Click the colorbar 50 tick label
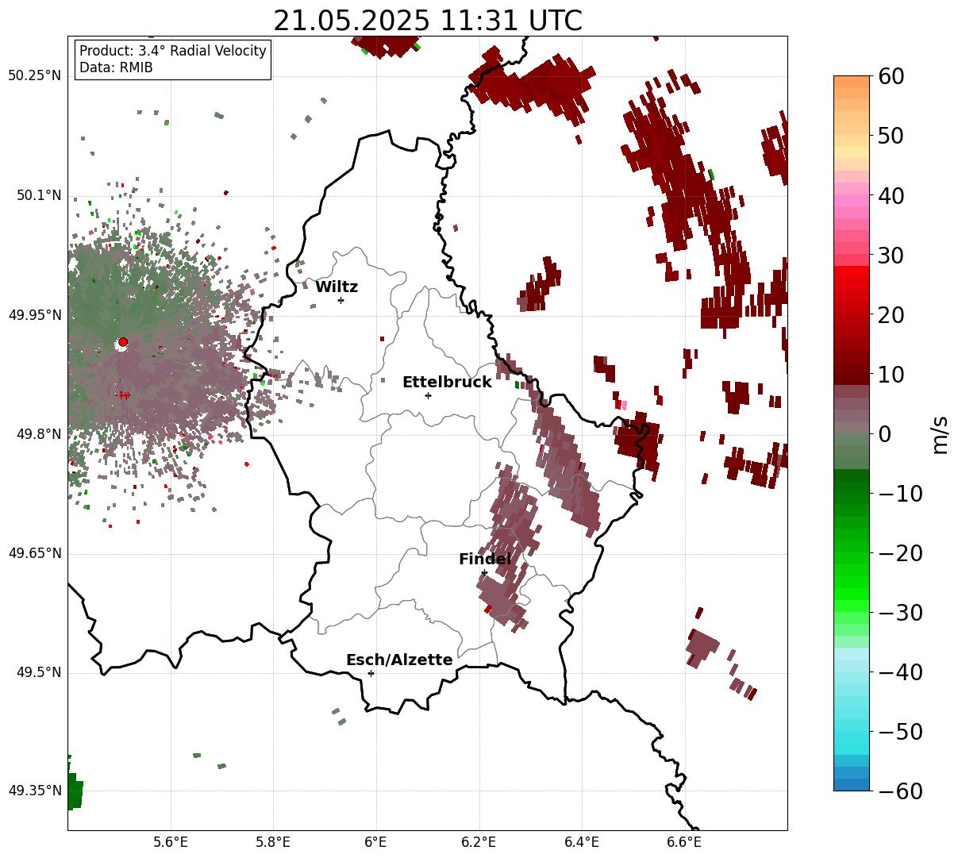The height and width of the screenshot is (858, 958). 890,136
